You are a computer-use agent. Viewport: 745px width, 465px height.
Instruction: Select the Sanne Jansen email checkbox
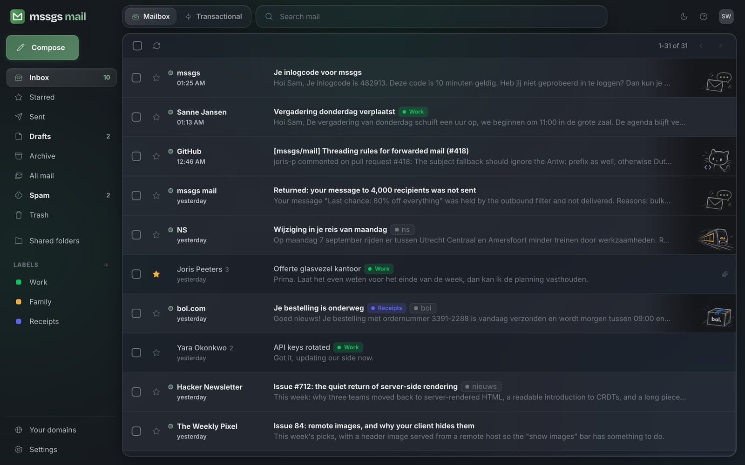pos(136,117)
